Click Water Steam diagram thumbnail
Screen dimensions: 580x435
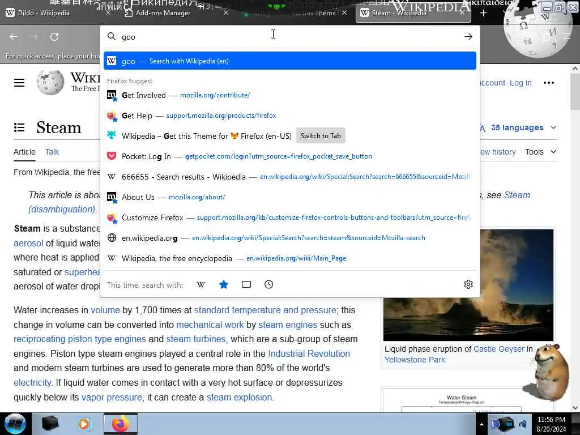point(461,401)
